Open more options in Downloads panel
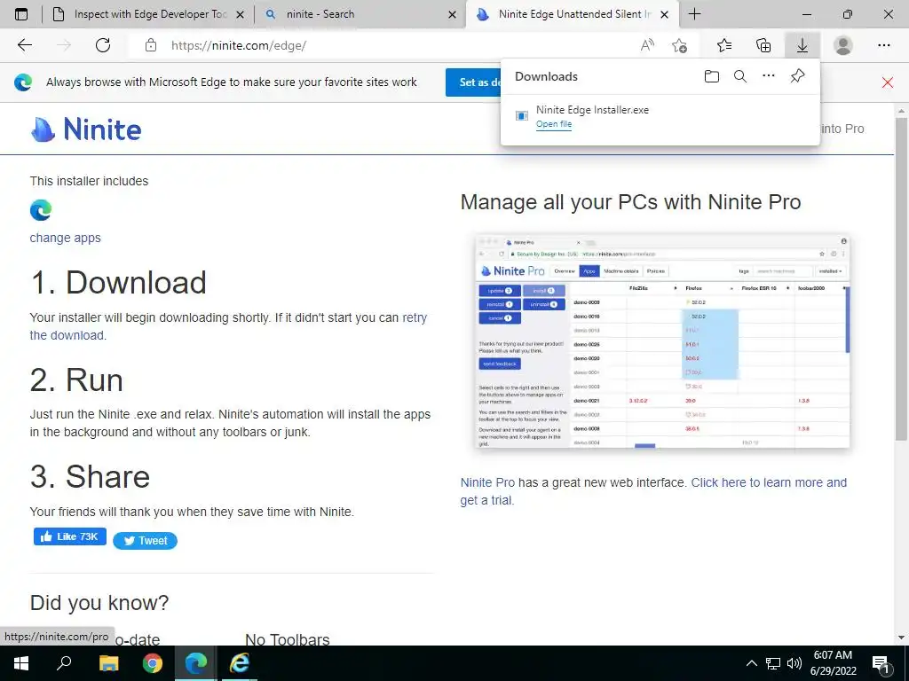 click(769, 76)
